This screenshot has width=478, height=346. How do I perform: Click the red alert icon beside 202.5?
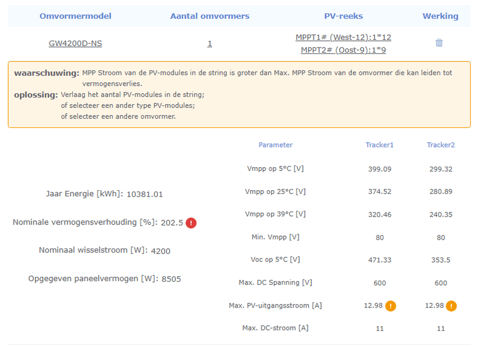click(191, 223)
